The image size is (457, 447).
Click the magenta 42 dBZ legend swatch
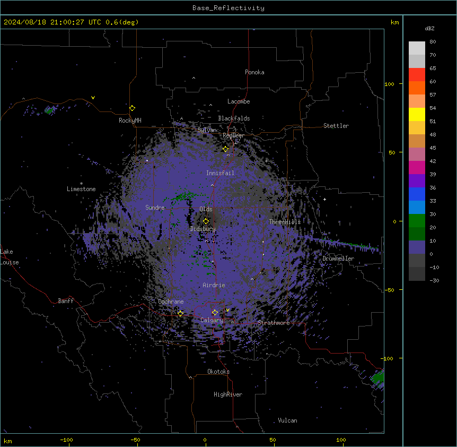[417, 167]
